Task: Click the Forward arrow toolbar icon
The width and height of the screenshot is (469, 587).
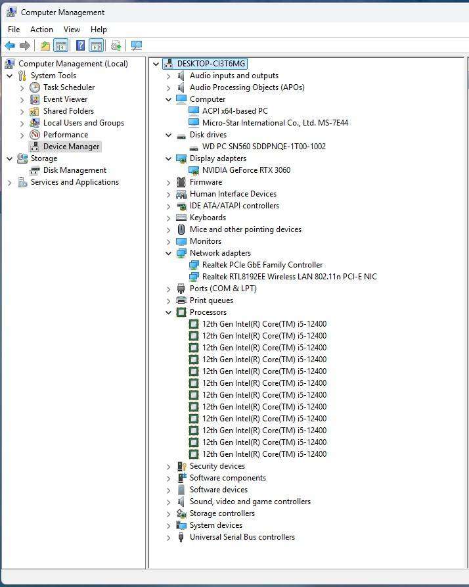Action: (25, 45)
